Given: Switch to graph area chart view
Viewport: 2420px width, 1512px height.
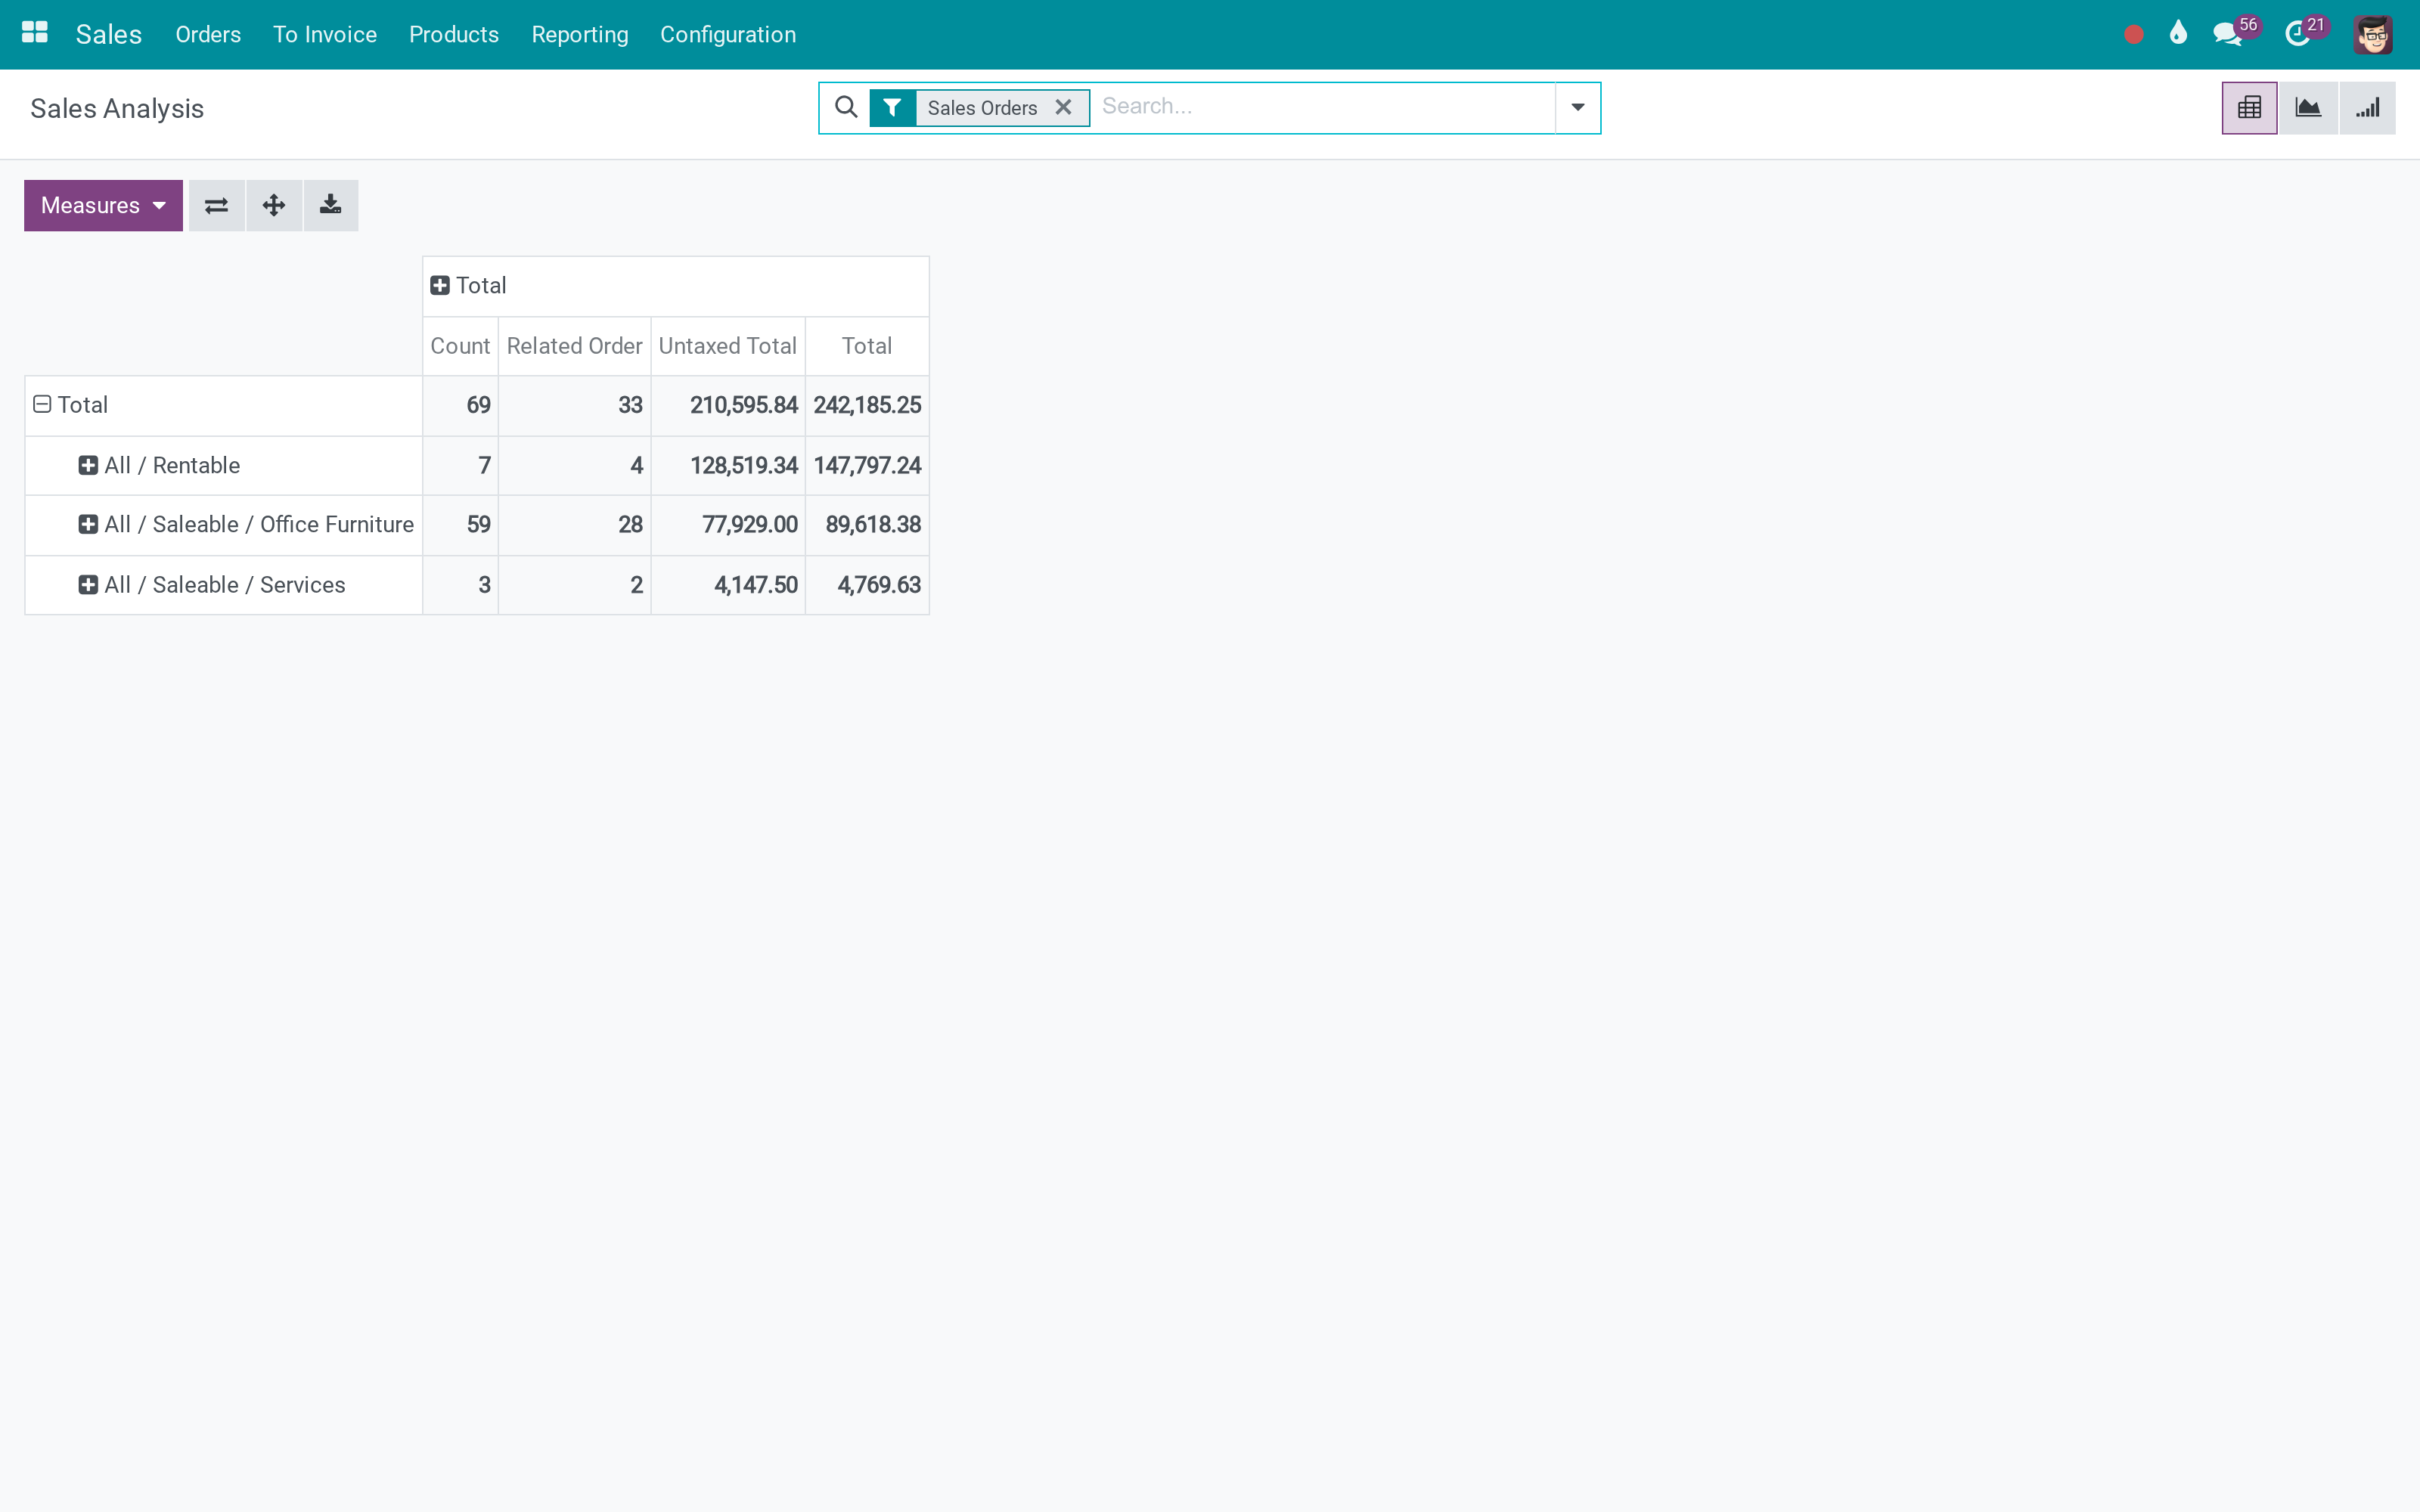Looking at the screenshot, I should [x=2308, y=108].
